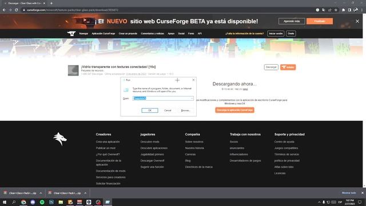Screen dimensions: 366x206
Task: Open Comentarios y noticias nav item
Action: (x=153, y=34)
